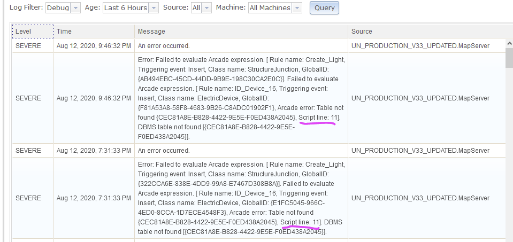Click the Last 6 Hours dropdown arrow
Image resolution: width=513 pixels, height=242 pixels.
click(154, 8)
